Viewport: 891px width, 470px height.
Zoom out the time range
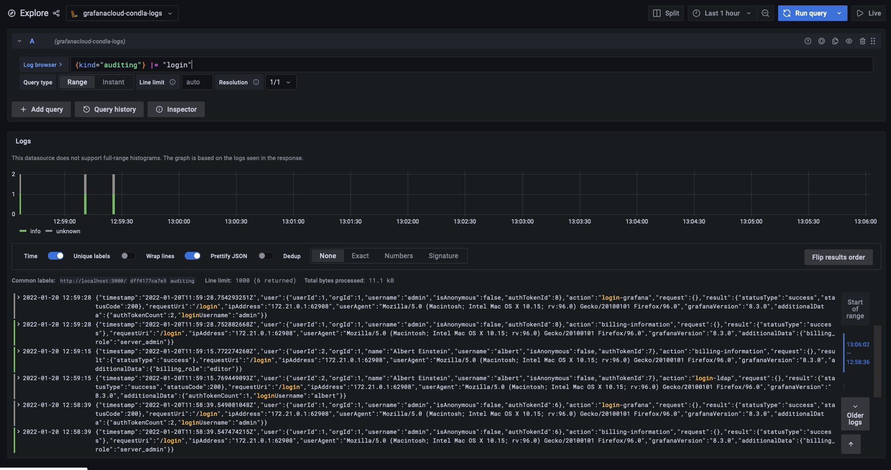point(765,13)
